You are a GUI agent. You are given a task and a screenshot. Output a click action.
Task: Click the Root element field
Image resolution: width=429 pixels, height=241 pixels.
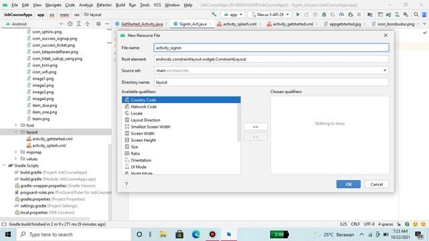click(271, 60)
